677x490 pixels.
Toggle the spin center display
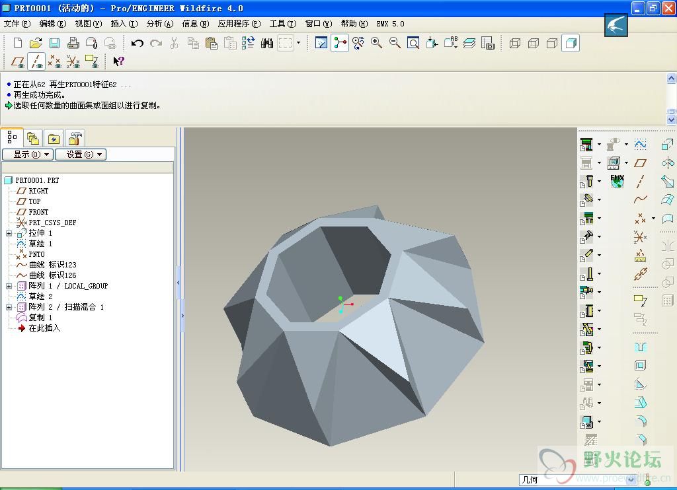tap(340, 43)
